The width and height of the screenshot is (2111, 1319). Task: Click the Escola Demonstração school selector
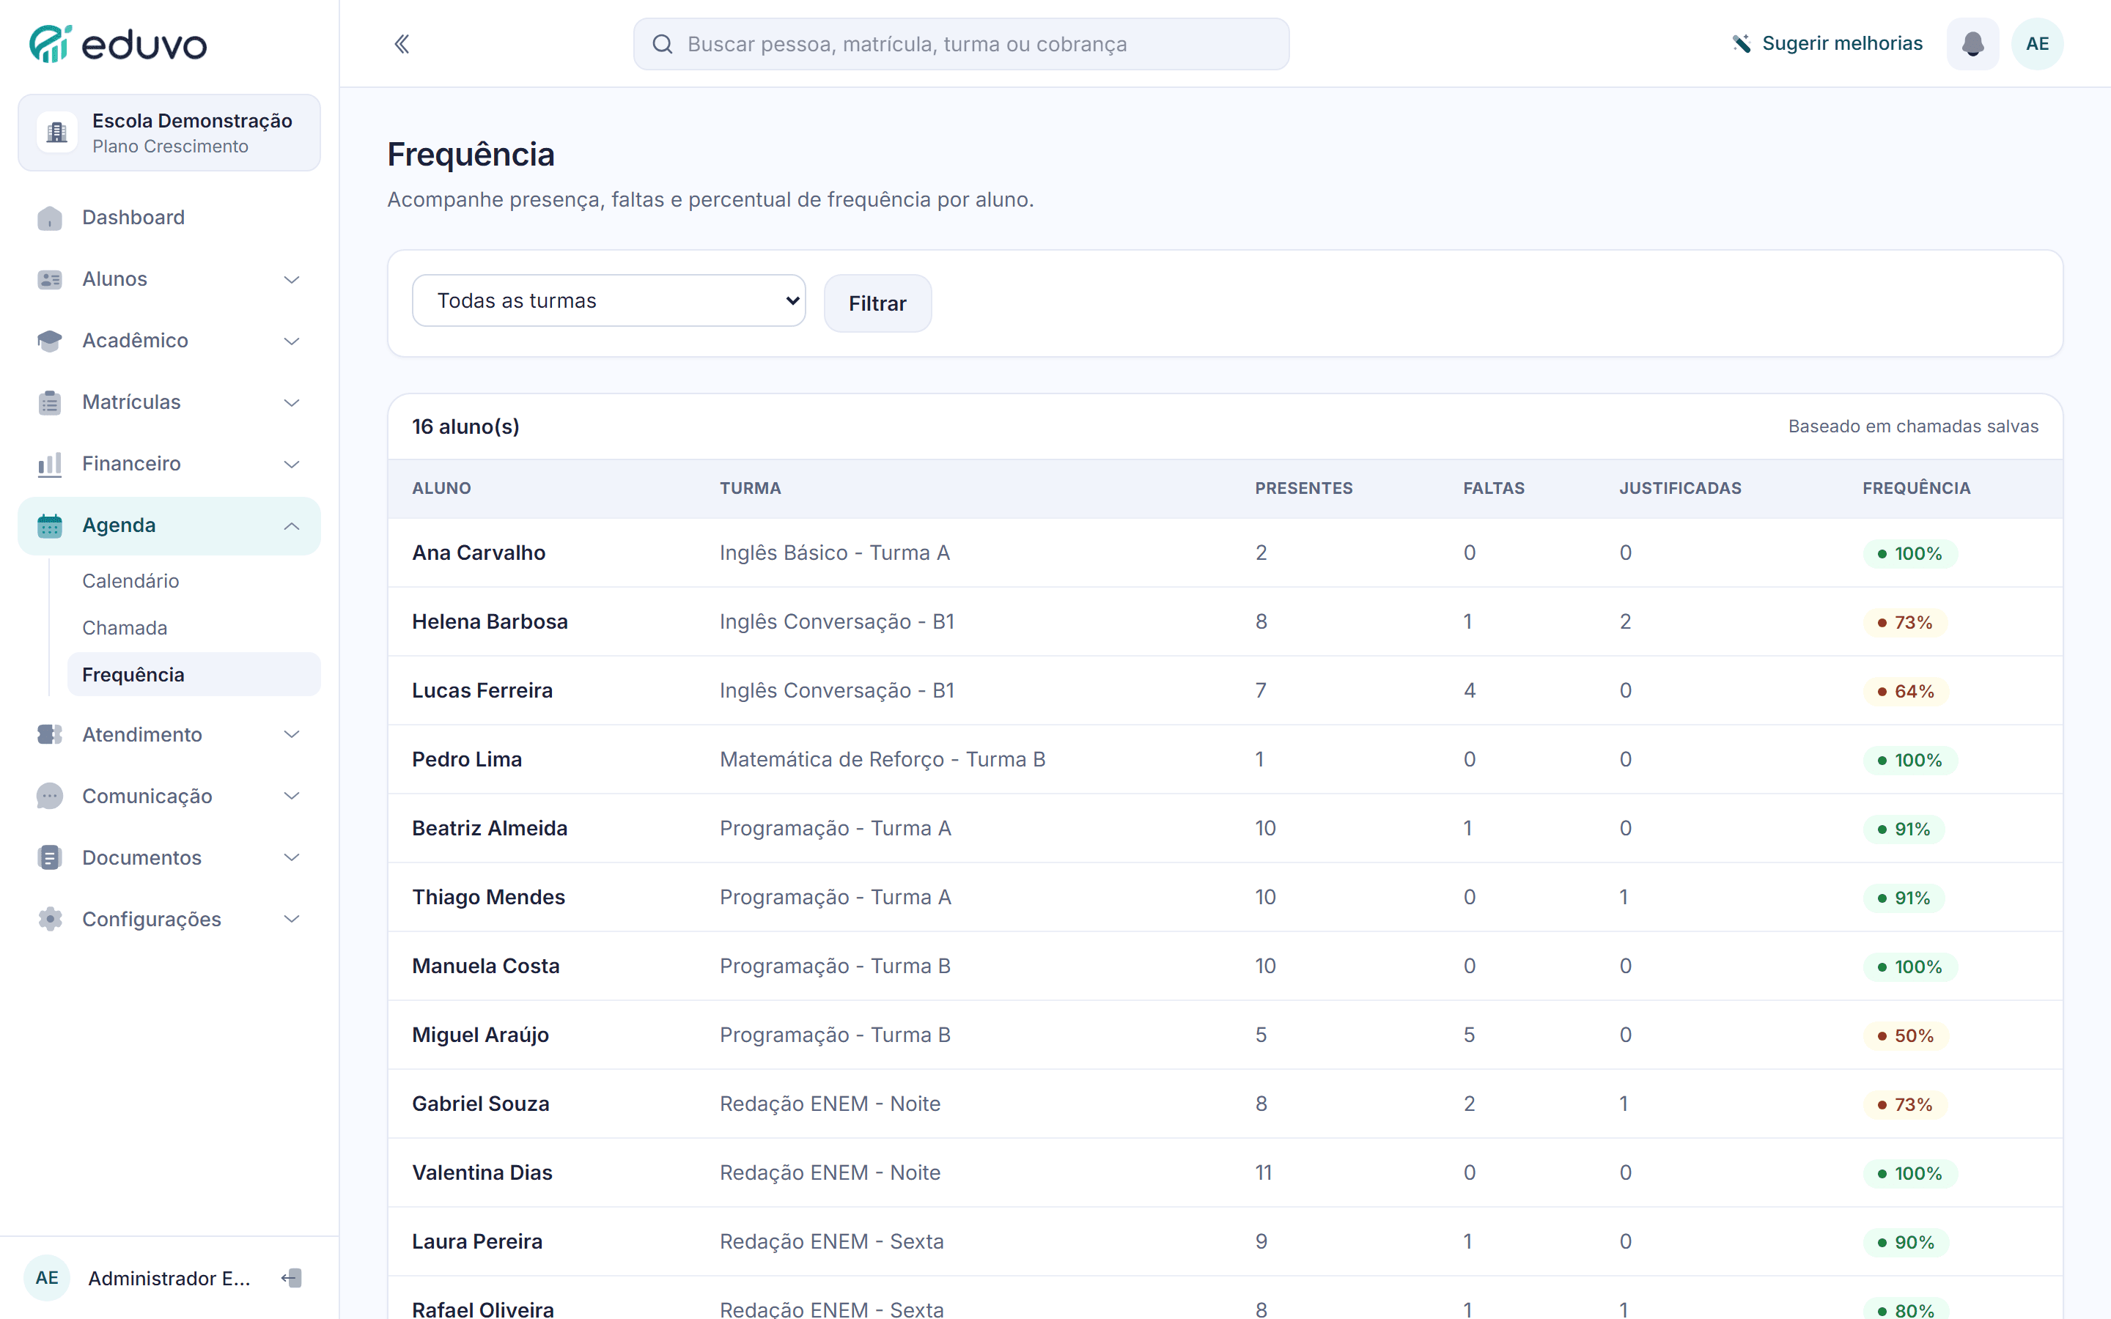click(169, 133)
